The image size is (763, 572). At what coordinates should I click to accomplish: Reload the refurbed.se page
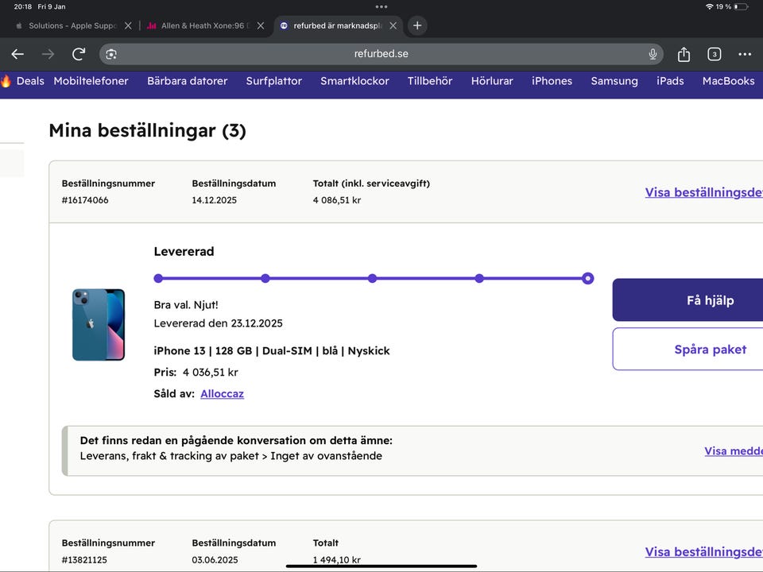pos(79,54)
